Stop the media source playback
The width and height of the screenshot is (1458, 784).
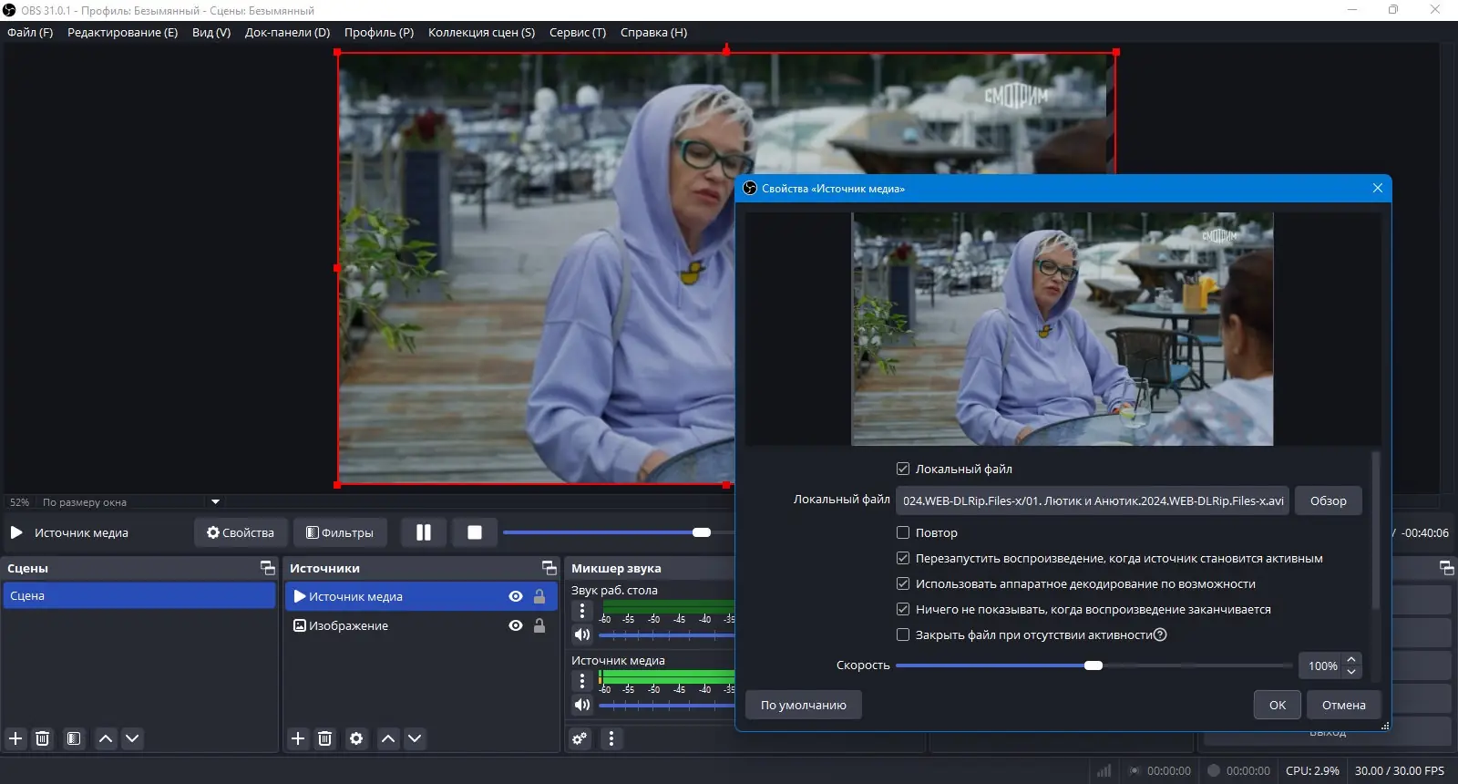(475, 532)
